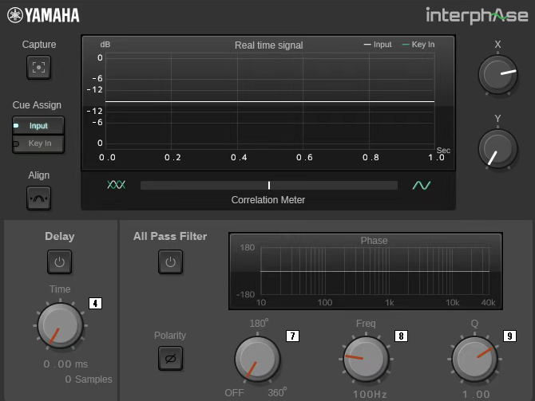Click the Correlation Meter label
The image size is (535, 401).
(268, 200)
